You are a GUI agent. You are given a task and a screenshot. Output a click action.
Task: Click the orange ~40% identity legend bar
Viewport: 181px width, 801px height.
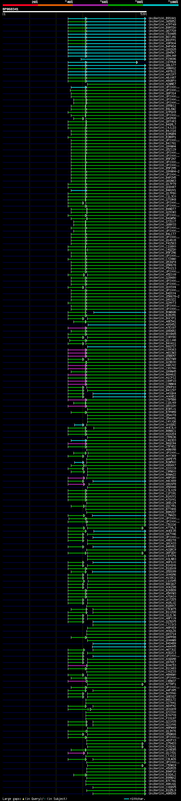click(55, 5)
